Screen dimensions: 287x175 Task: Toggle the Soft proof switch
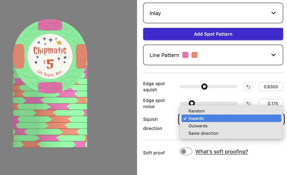[x=186, y=151]
